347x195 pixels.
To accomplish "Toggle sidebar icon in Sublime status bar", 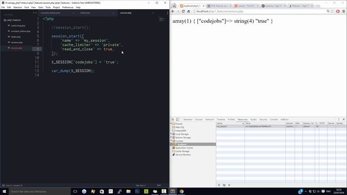I will point(3,185).
